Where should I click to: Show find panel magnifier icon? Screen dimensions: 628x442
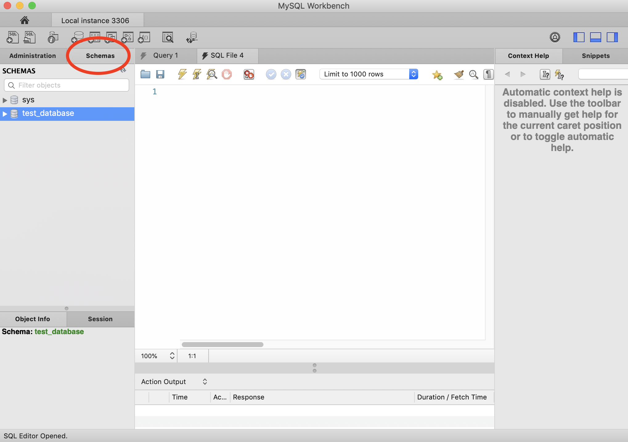pos(474,74)
